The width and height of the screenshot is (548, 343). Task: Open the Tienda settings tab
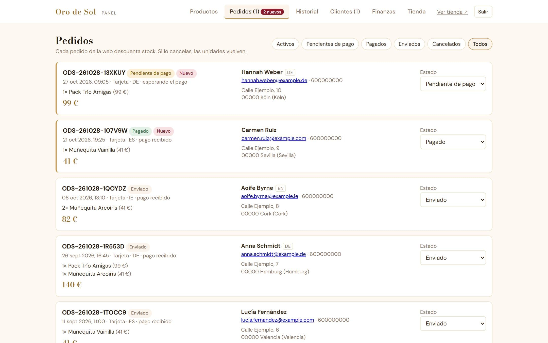(416, 12)
